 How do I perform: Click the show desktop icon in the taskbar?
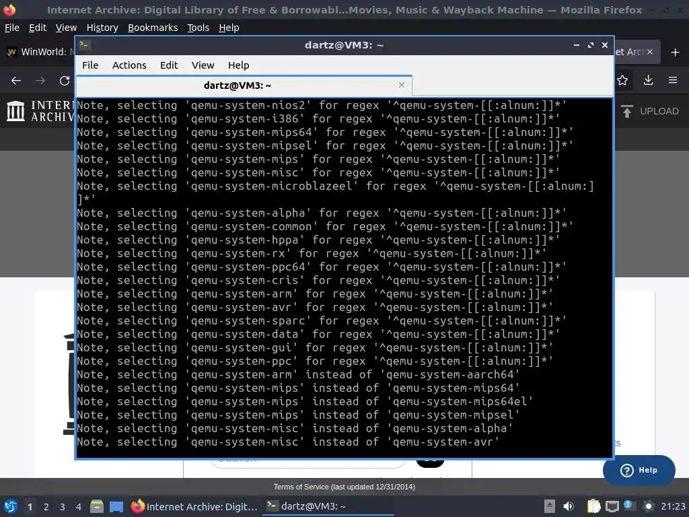pyautogui.click(x=116, y=506)
